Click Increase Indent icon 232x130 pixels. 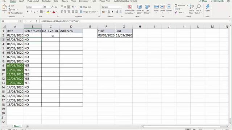[76, 12]
